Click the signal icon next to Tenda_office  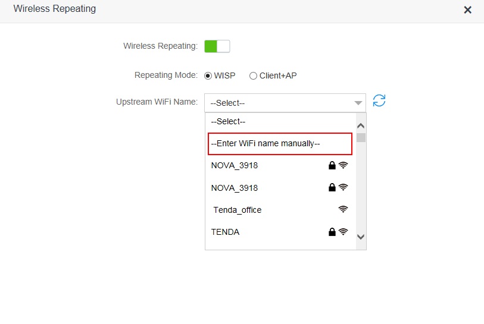point(343,209)
